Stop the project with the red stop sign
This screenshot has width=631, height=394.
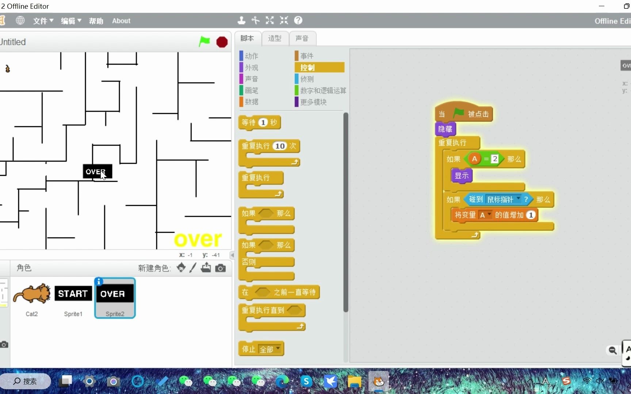[x=222, y=42]
